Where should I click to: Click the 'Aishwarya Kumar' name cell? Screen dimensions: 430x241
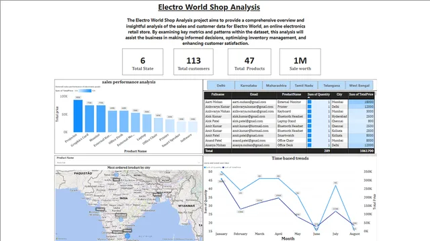218,106
